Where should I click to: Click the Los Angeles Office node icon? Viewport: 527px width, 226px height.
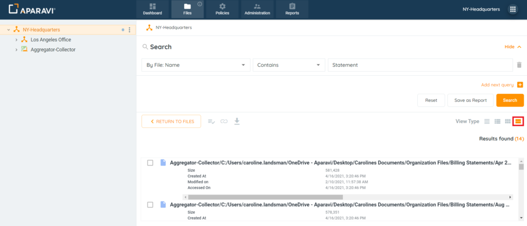pyautogui.click(x=24, y=40)
